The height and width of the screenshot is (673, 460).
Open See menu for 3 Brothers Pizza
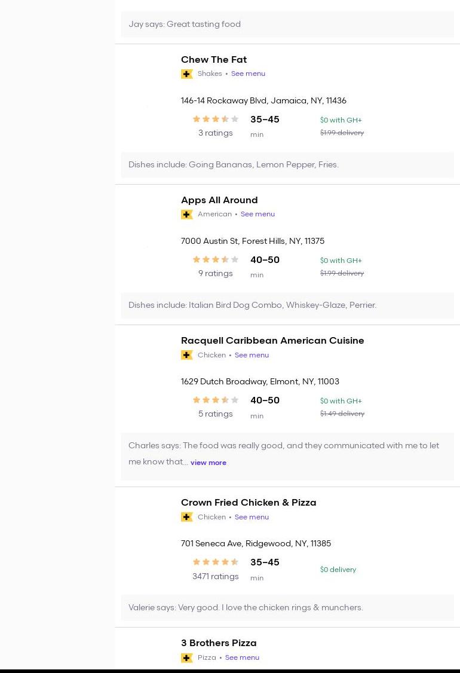point(242,657)
